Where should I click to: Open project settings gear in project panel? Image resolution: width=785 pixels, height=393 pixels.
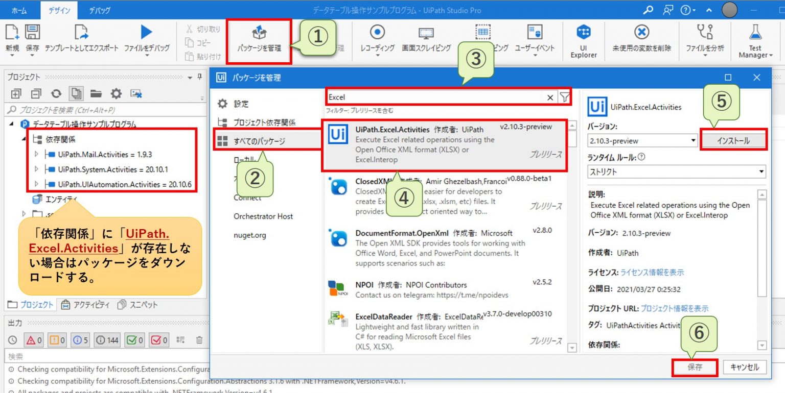pos(116,93)
